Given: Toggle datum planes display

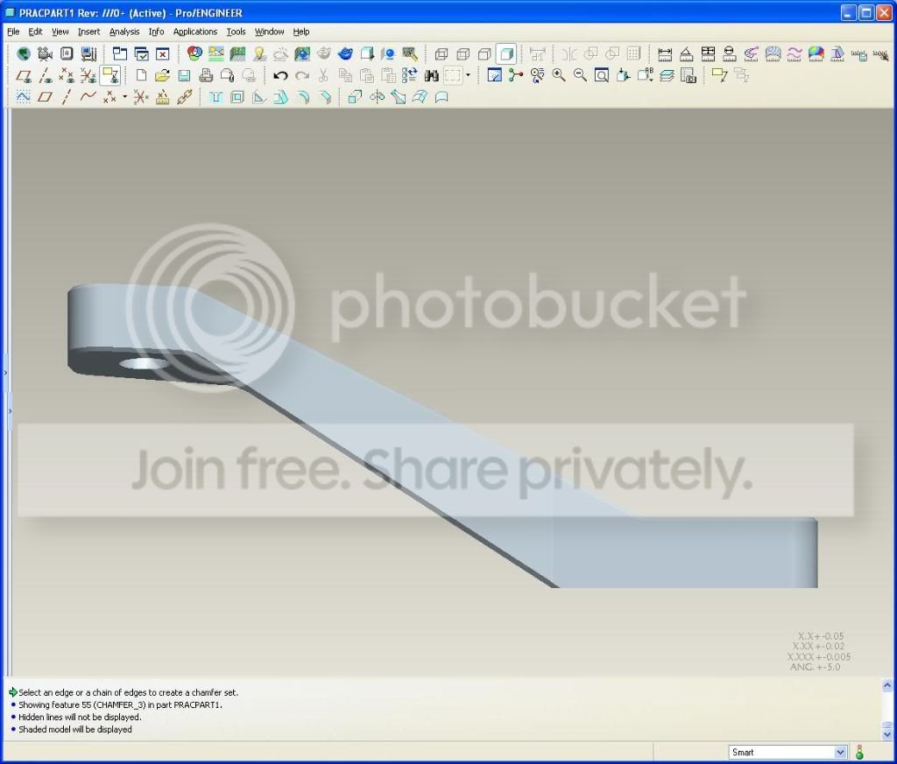Looking at the screenshot, I should click(x=24, y=75).
